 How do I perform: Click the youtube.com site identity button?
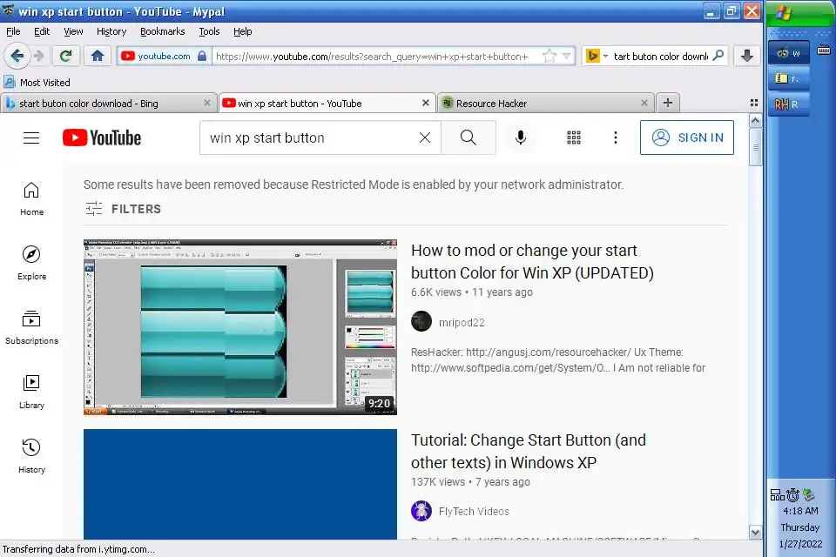[164, 56]
